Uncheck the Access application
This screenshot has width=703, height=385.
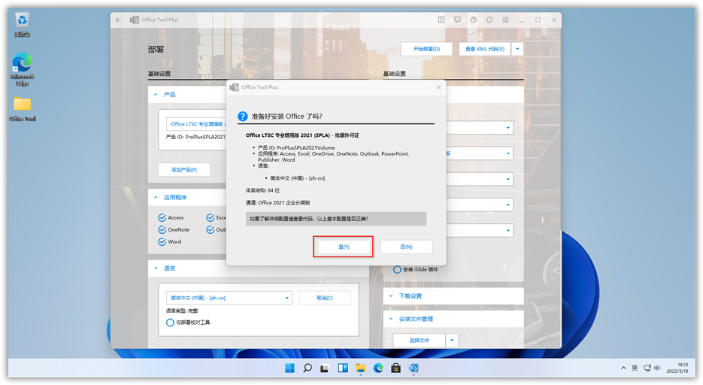[171, 218]
